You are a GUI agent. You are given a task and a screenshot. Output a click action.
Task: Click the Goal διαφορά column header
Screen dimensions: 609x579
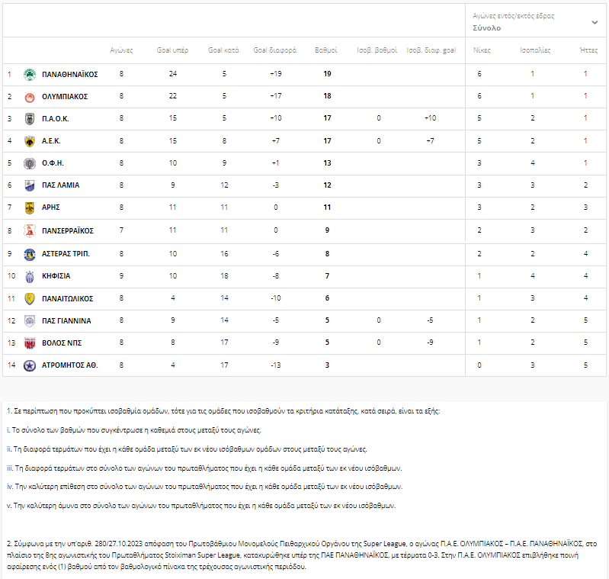(275, 50)
